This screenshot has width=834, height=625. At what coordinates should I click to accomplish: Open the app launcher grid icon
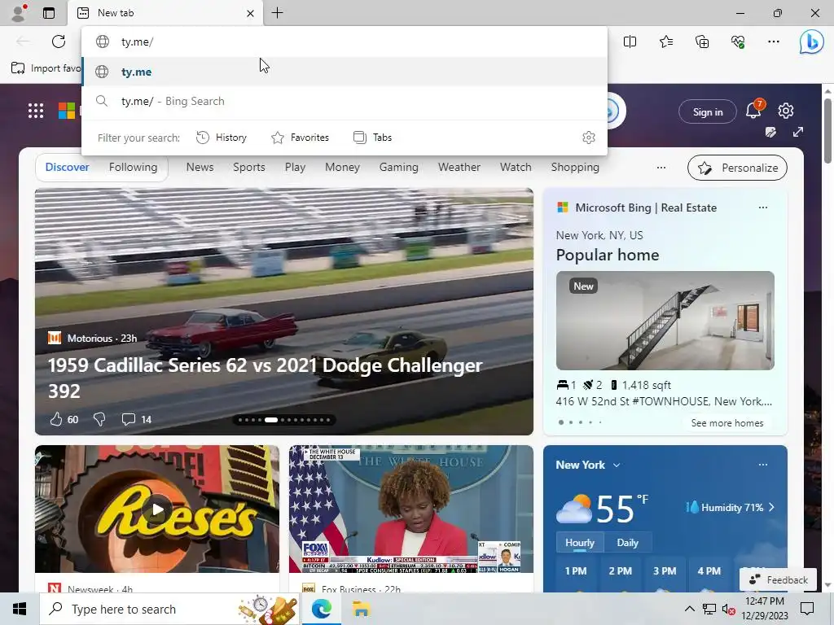[x=36, y=111]
